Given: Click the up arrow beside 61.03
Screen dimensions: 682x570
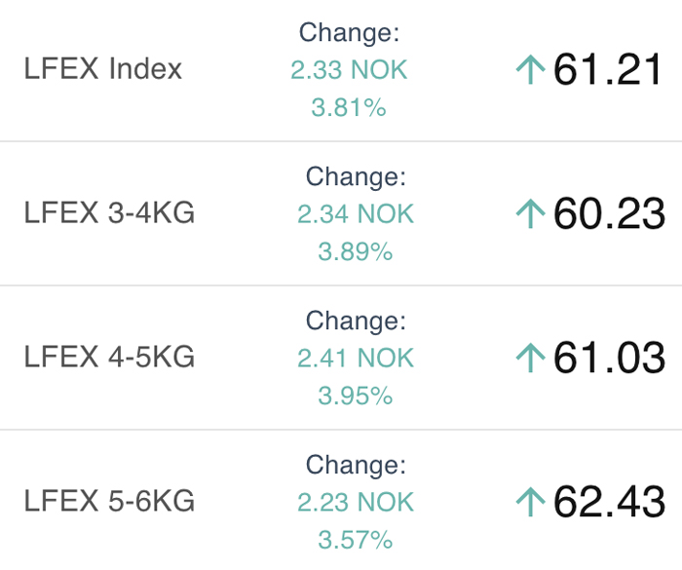Looking at the screenshot, I should [530, 358].
